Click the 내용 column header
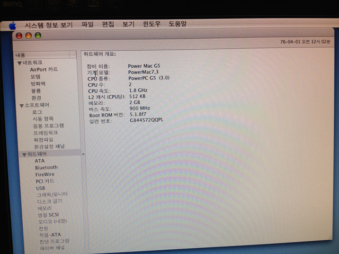This screenshot has height=254, width=339. (x=21, y=55)
